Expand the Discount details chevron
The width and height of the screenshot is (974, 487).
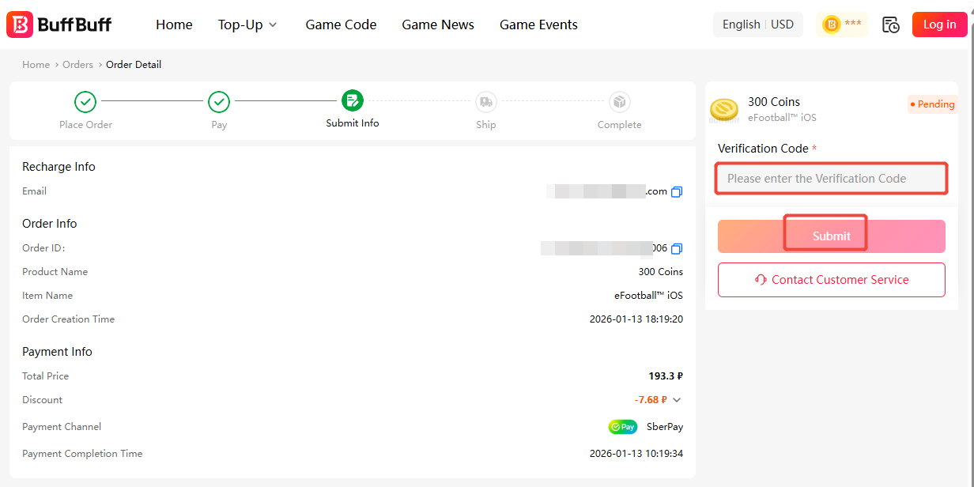(677, 400)
